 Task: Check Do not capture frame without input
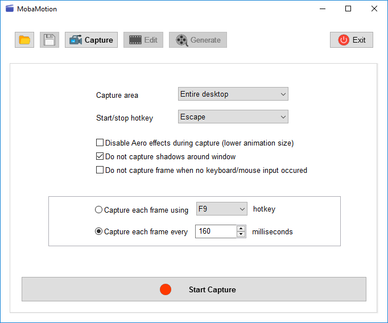tap(100, 170)
